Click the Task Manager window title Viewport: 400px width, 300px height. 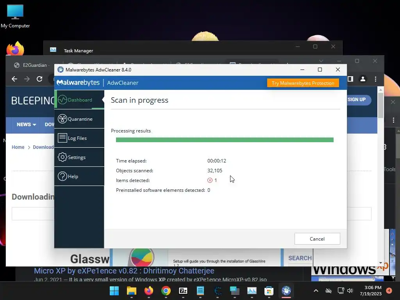tap(78, 51)
